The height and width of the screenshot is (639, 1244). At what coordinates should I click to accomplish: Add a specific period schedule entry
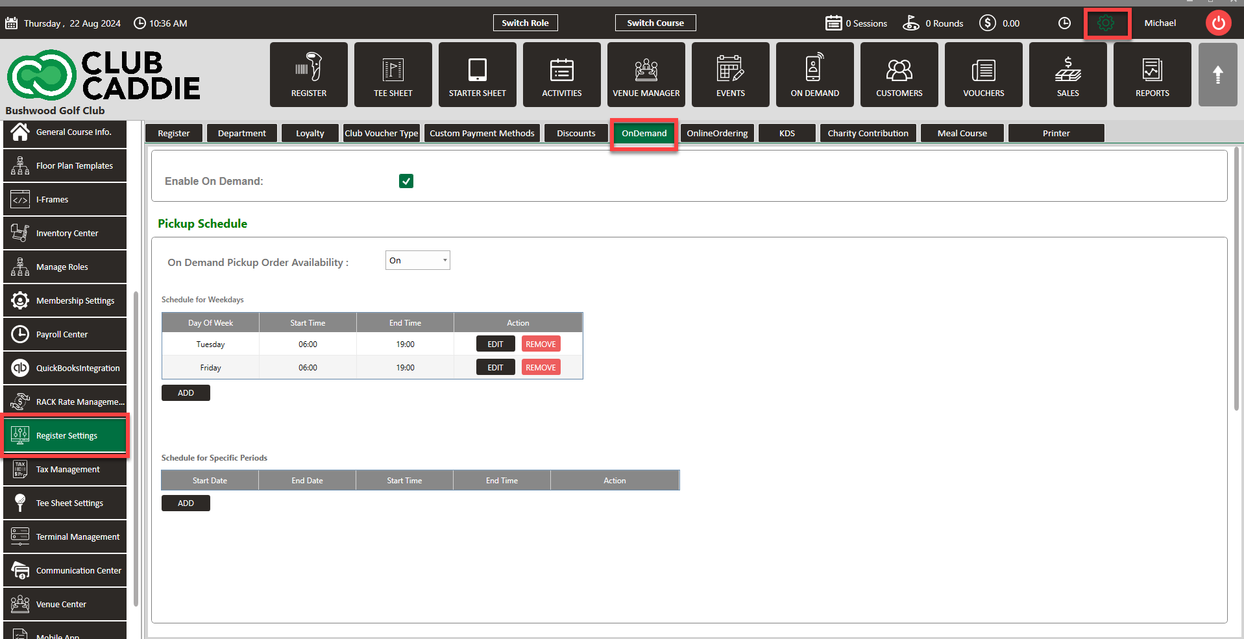pos(186,503)
